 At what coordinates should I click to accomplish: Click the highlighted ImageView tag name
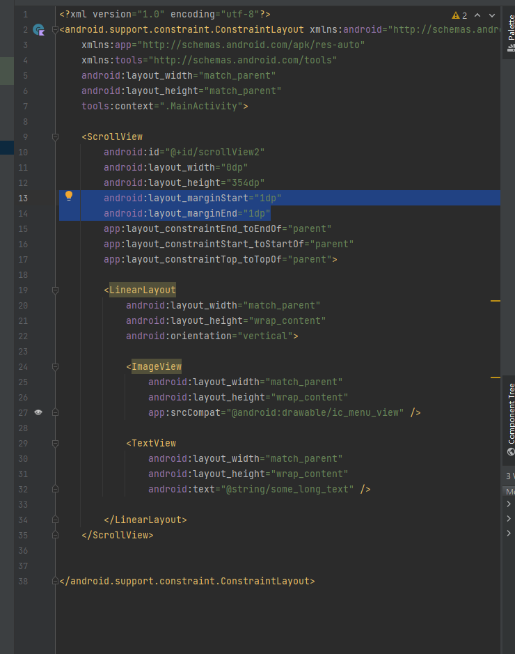click(x=157, y=366)
